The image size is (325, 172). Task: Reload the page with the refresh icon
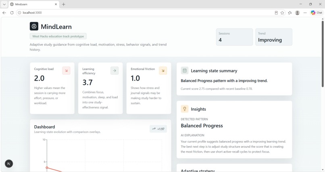(12, 12)
